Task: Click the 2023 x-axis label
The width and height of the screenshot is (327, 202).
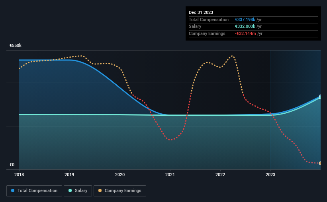Action: [270, 175]
